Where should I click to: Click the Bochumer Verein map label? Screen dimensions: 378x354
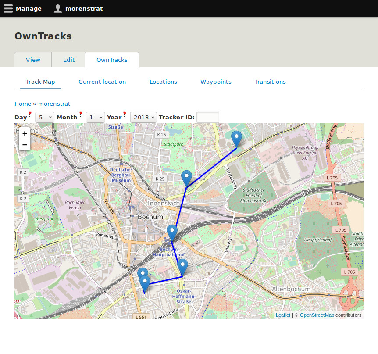tap(75, 205)
